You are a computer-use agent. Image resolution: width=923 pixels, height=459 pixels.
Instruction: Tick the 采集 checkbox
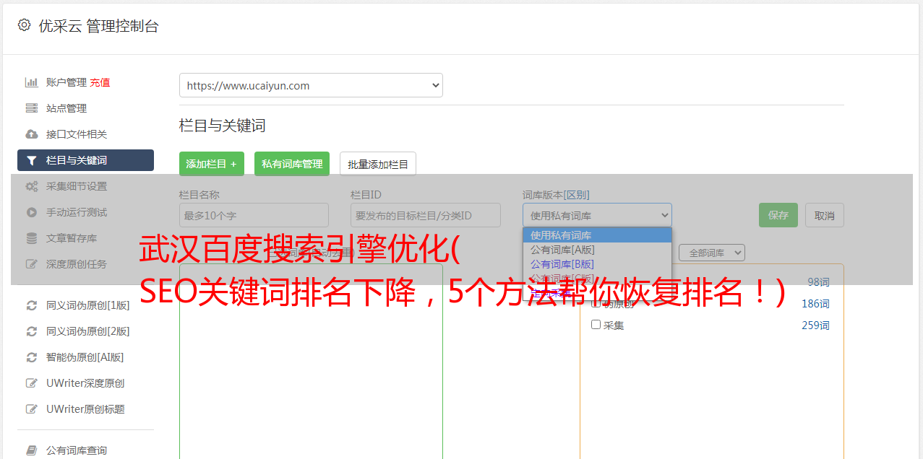pyautogui.click(x=596, y=325)
